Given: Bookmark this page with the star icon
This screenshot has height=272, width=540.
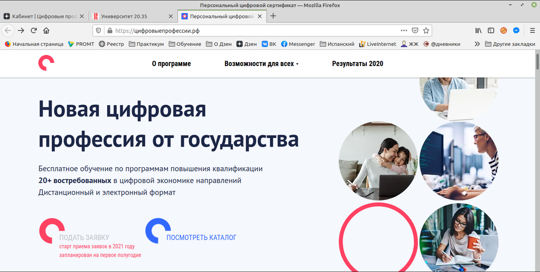Looking at the screenshot, I should tap(426, 31).
